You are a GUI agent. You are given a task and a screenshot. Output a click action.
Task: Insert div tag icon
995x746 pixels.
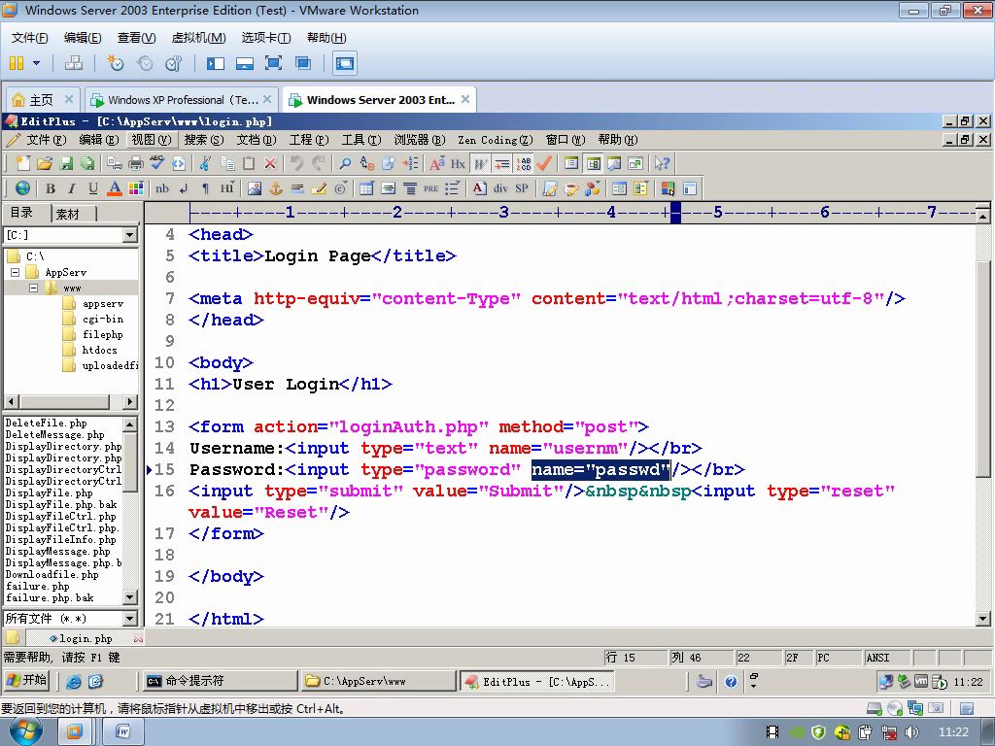500,188
